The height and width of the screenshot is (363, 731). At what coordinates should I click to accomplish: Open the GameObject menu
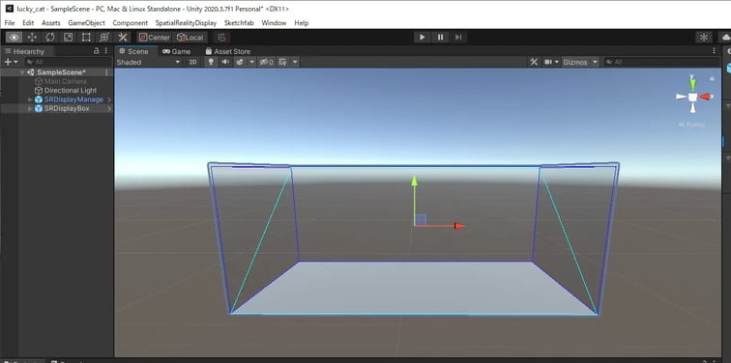pos(86,23)
